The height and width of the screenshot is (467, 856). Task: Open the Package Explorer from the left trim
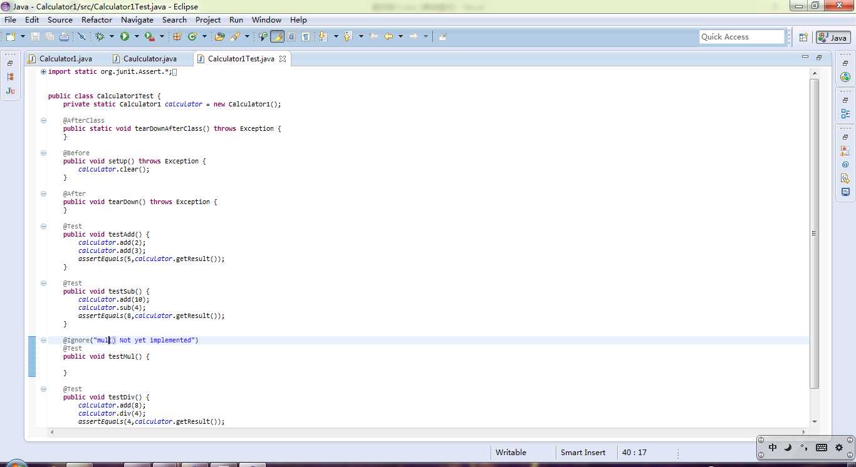tap(10, 77)
